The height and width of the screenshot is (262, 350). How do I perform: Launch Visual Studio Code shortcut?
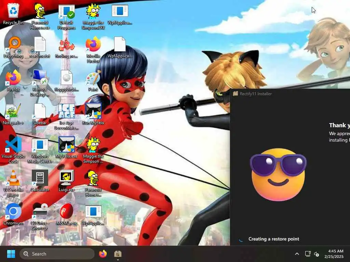point(13,150)
